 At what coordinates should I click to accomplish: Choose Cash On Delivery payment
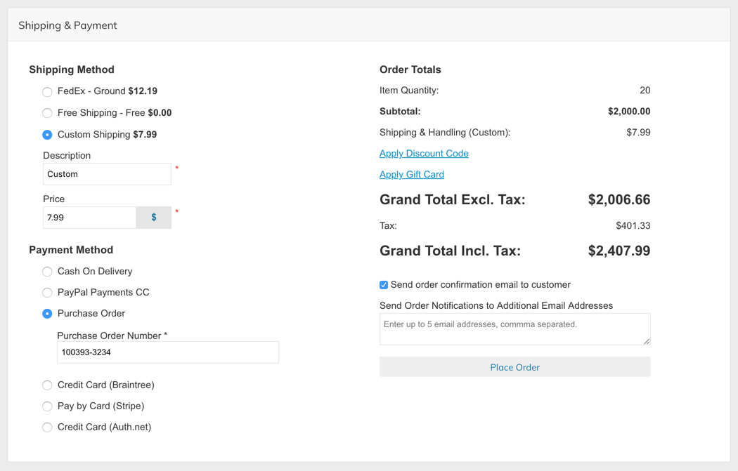tap(47, 272)
